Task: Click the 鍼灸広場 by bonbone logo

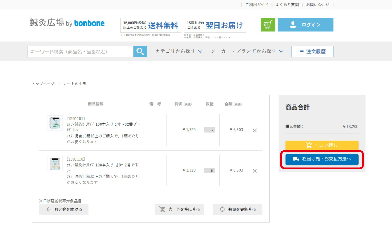Action: tap(67, 23)
